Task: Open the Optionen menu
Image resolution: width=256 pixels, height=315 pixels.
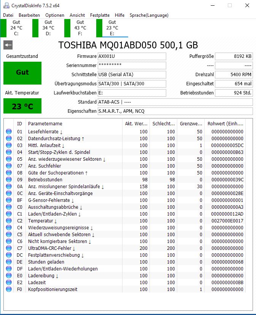Action: (x=55, y=15)
